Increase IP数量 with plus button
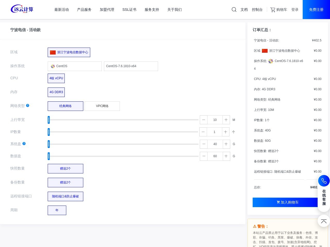The image size is (330, 247). pyautogui.click(x=226, y=132)
